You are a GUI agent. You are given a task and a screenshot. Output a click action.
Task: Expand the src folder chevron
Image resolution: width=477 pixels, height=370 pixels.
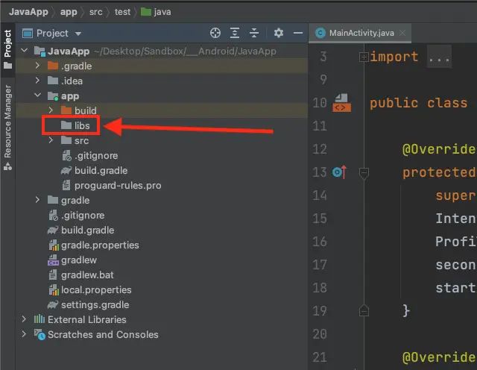click(51, 140)
